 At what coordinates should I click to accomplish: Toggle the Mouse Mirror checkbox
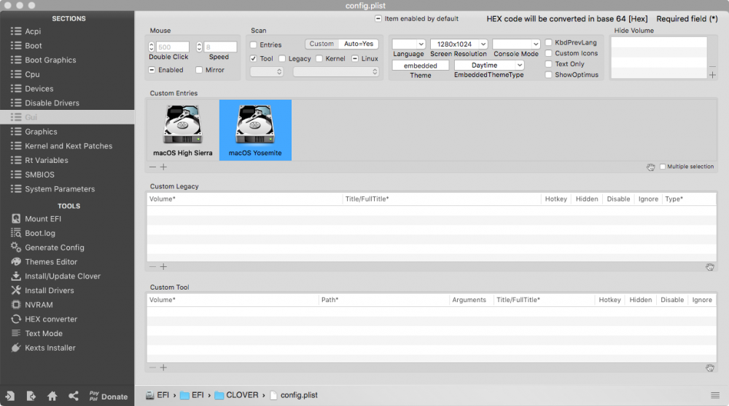(x=199, y=70)
